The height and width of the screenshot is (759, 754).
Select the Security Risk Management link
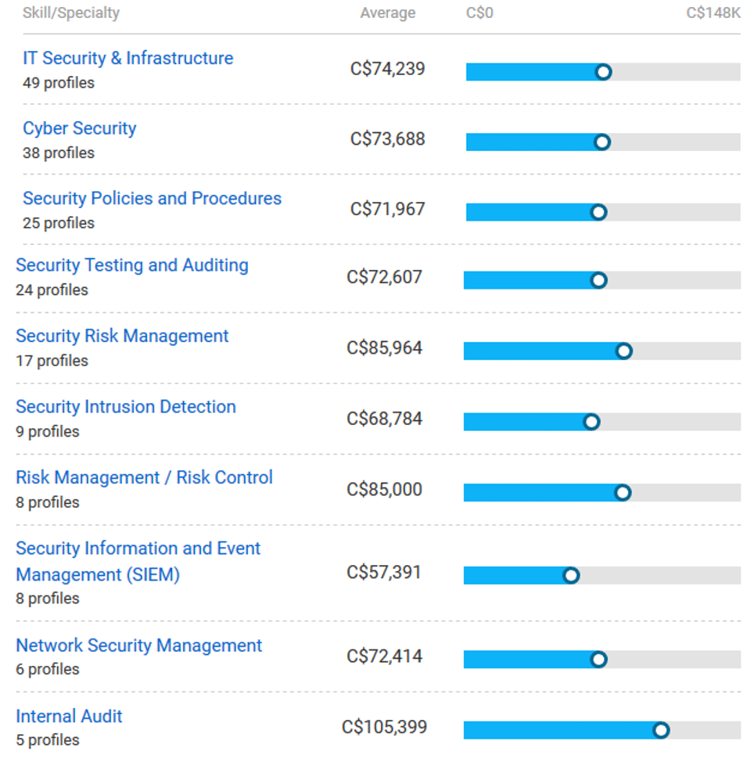pyautogui.click(x=122, y=336)
